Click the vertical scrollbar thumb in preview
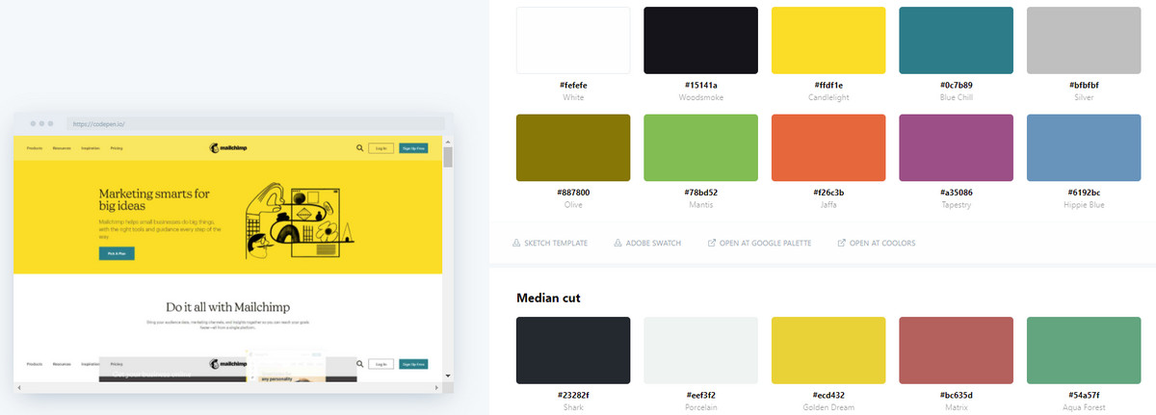 447,156
